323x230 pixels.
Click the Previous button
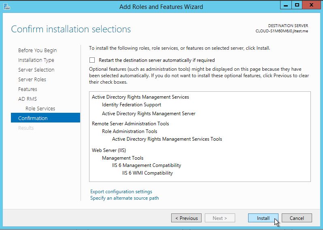[186, 218]
